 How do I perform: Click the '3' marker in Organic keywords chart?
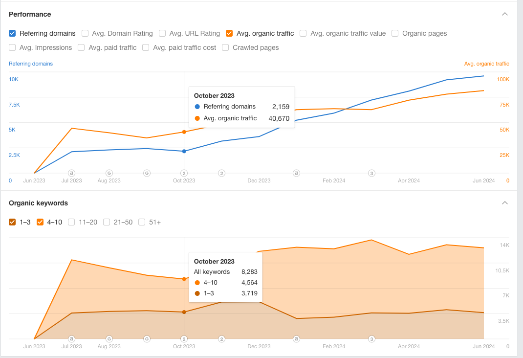tap(371, 339)
